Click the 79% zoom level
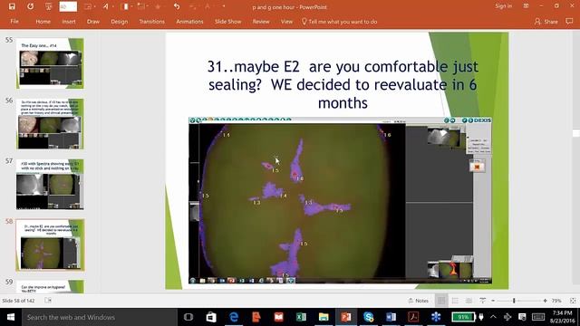 point(556,301)
